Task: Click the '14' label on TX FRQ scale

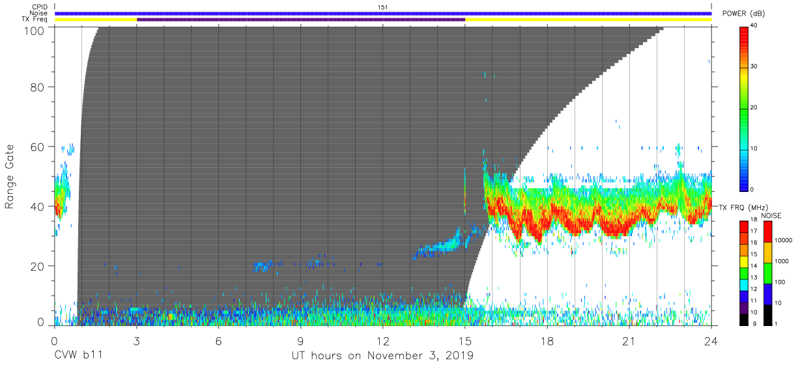Action: (x=754, y=266)
